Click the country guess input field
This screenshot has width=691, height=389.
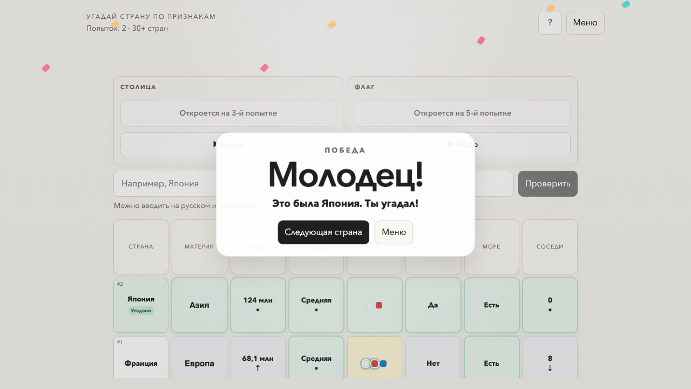[x=162, y=184]
